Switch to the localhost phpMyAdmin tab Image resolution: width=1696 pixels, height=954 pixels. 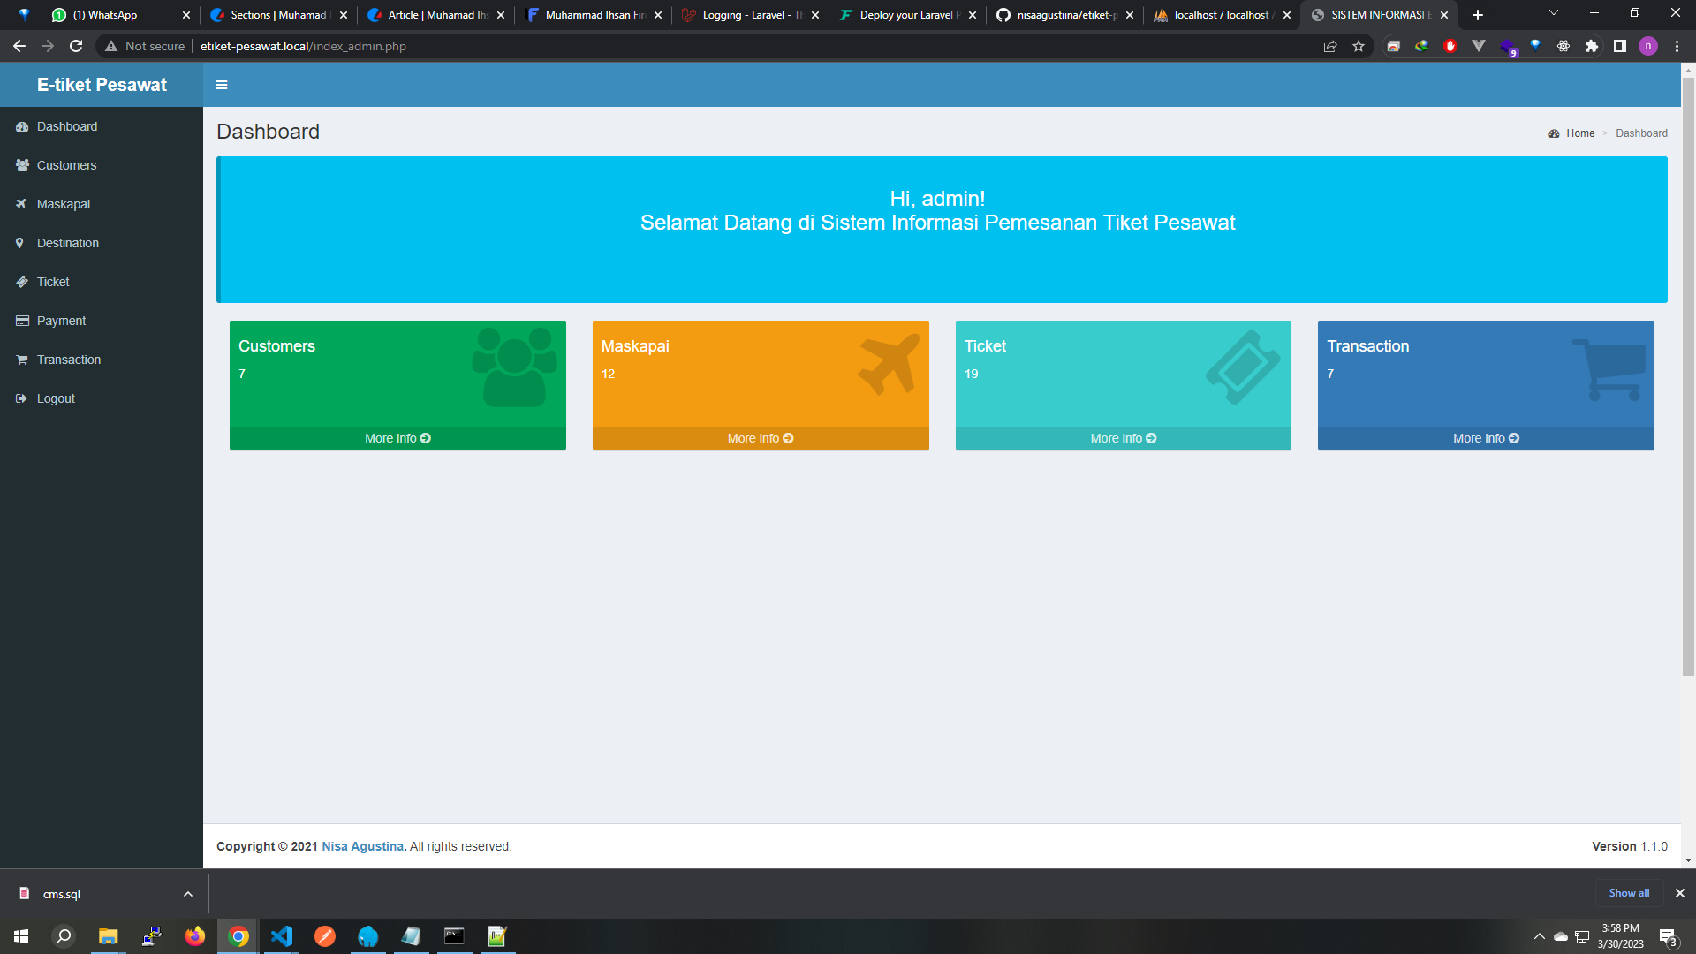[1223, 15]
